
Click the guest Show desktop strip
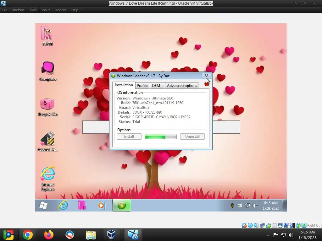pyautogui.click(x=284, y=205)
